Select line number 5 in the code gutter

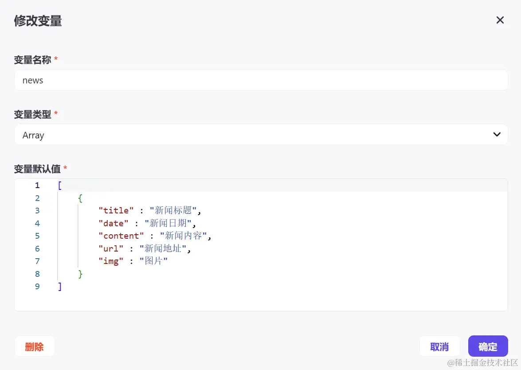[x=37, y=236]
